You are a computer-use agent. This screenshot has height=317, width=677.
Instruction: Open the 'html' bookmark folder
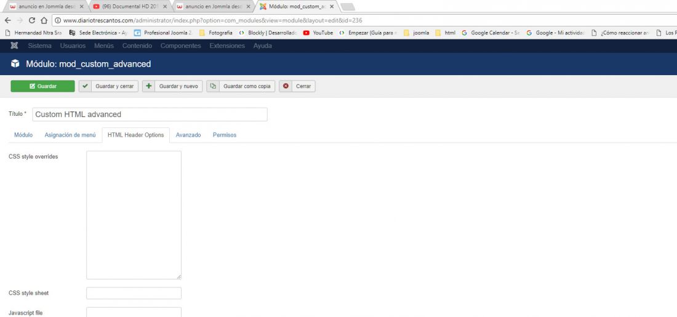[x=445, y=33]
